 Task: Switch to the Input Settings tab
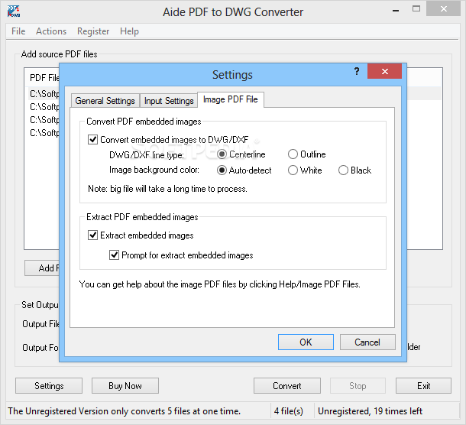169,101
